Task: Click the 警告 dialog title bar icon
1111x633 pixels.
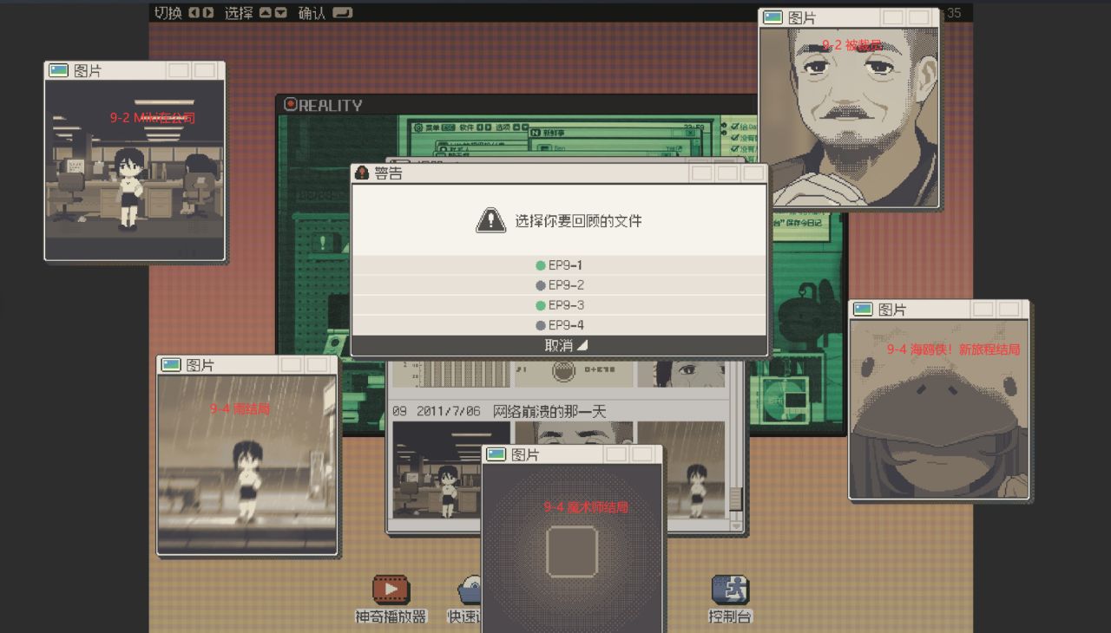Action: (362, 173)
